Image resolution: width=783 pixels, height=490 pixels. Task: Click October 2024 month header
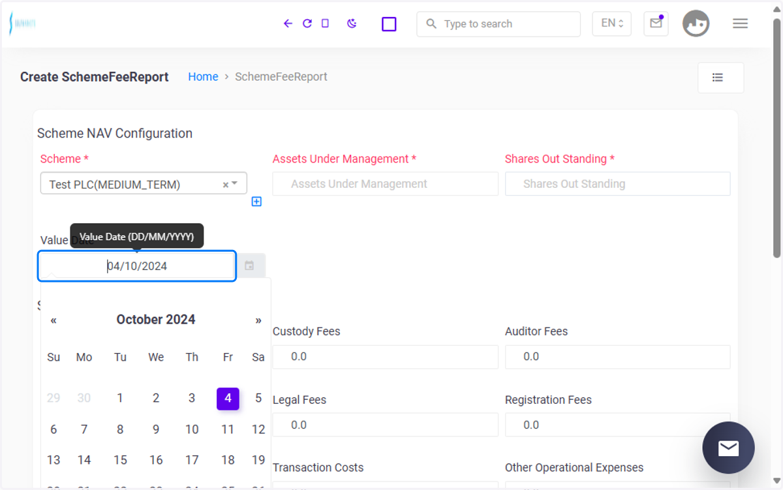coord(156,320)
